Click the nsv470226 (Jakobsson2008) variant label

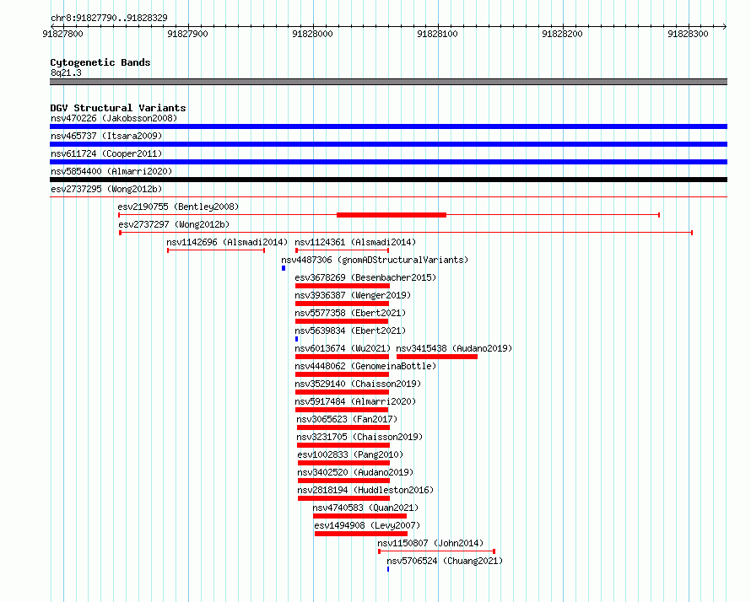114,118
